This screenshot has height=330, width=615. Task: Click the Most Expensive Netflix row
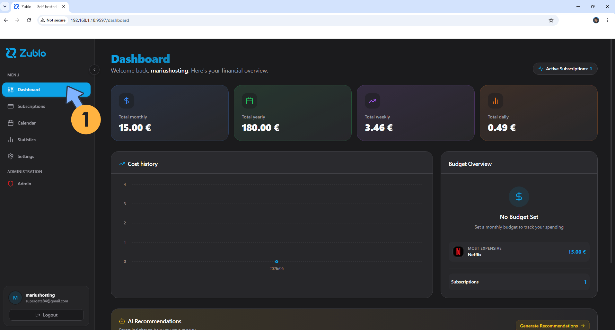(519, 252)
